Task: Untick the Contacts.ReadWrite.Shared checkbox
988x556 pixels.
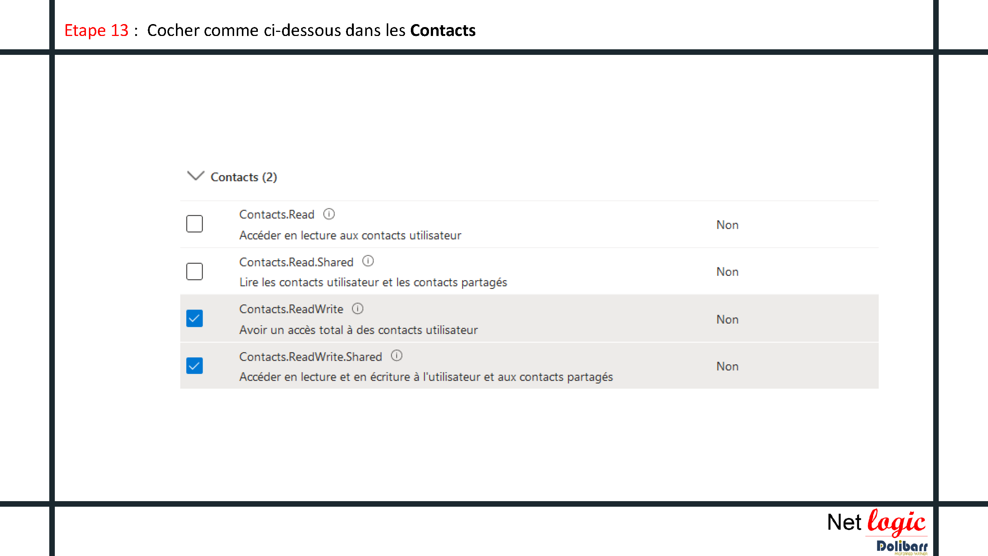Action: (x=194, y=366)
